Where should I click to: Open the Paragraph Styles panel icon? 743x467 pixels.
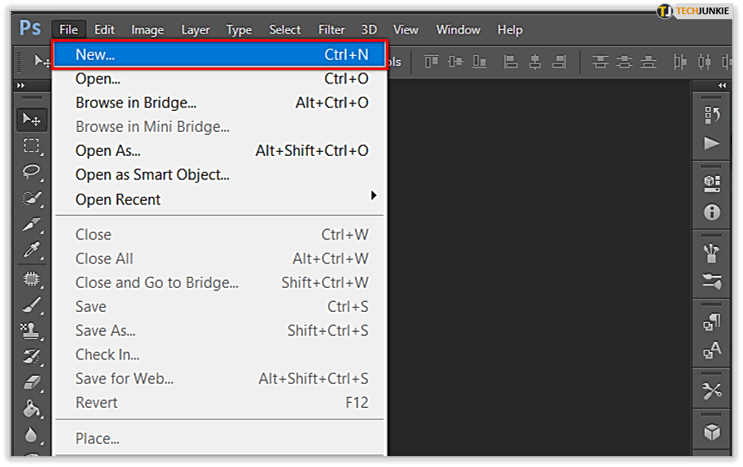pos(711,323)
